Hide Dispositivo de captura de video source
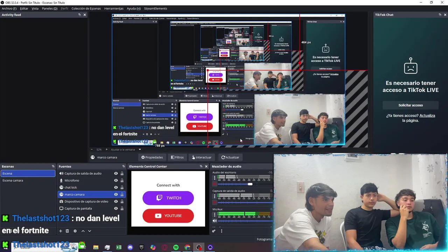This screenshot has height=252, width=448. [116, 201]
